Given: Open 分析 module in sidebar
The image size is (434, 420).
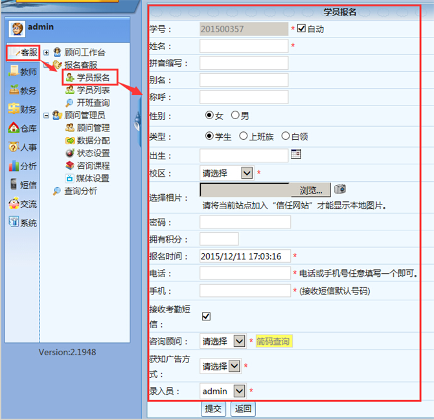Looking at the screenshot, I should 23,166.
